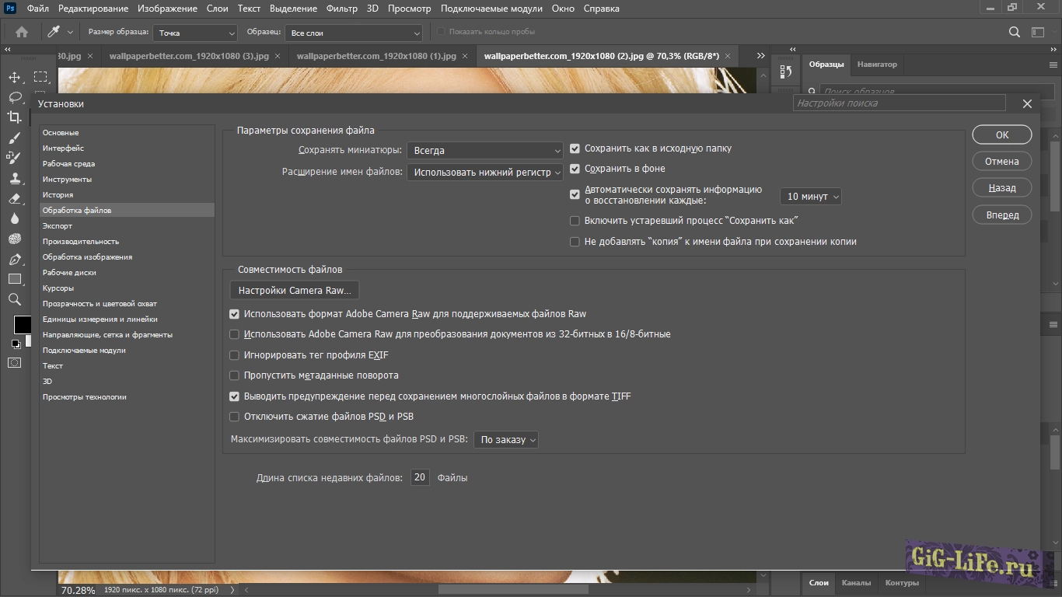Select the Pen tool
This screenshot has width=1062, height=597.
coord(14,259)
